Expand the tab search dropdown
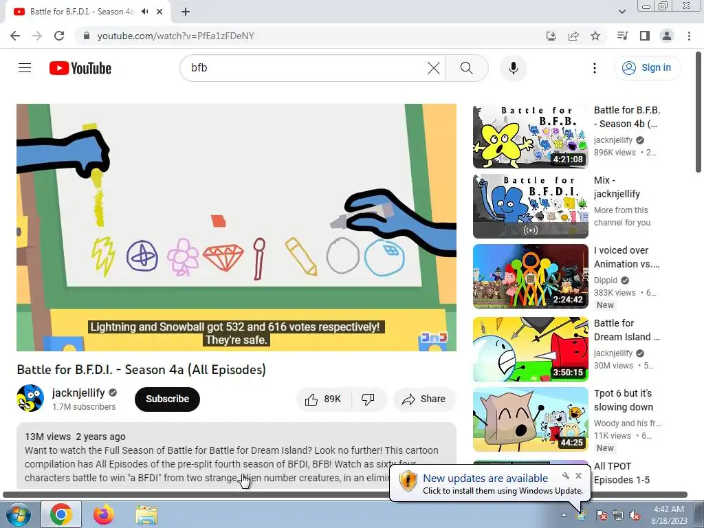Image resolution: width=704 pixels, height=528 pixels. click(621, 12)
